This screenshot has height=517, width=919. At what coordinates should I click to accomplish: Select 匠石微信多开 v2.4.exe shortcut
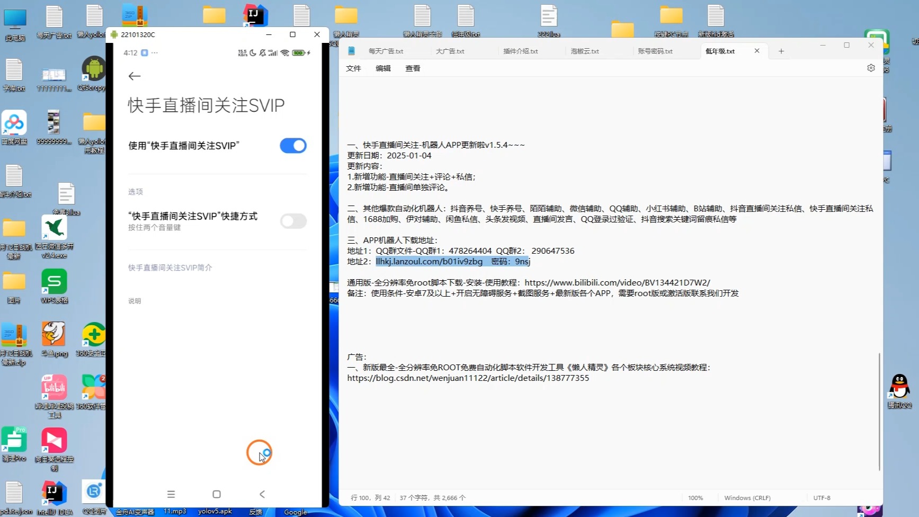[54, 237]
